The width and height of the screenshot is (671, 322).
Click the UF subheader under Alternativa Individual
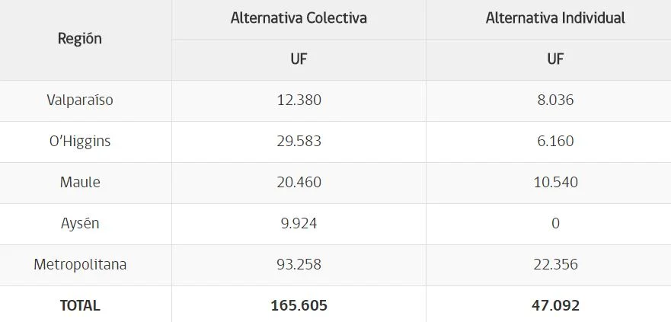coord(555,59)
